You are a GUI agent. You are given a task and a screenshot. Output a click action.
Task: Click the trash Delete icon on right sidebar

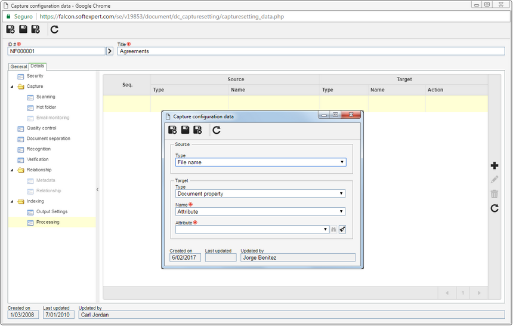(x=495, y=194)
